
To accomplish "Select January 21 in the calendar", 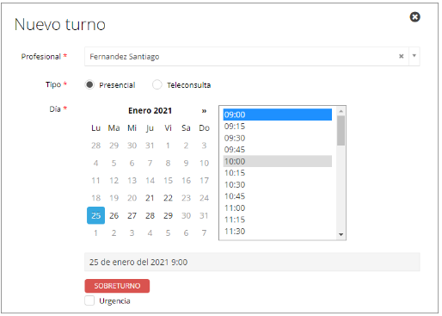I will [x=150, y=198].
